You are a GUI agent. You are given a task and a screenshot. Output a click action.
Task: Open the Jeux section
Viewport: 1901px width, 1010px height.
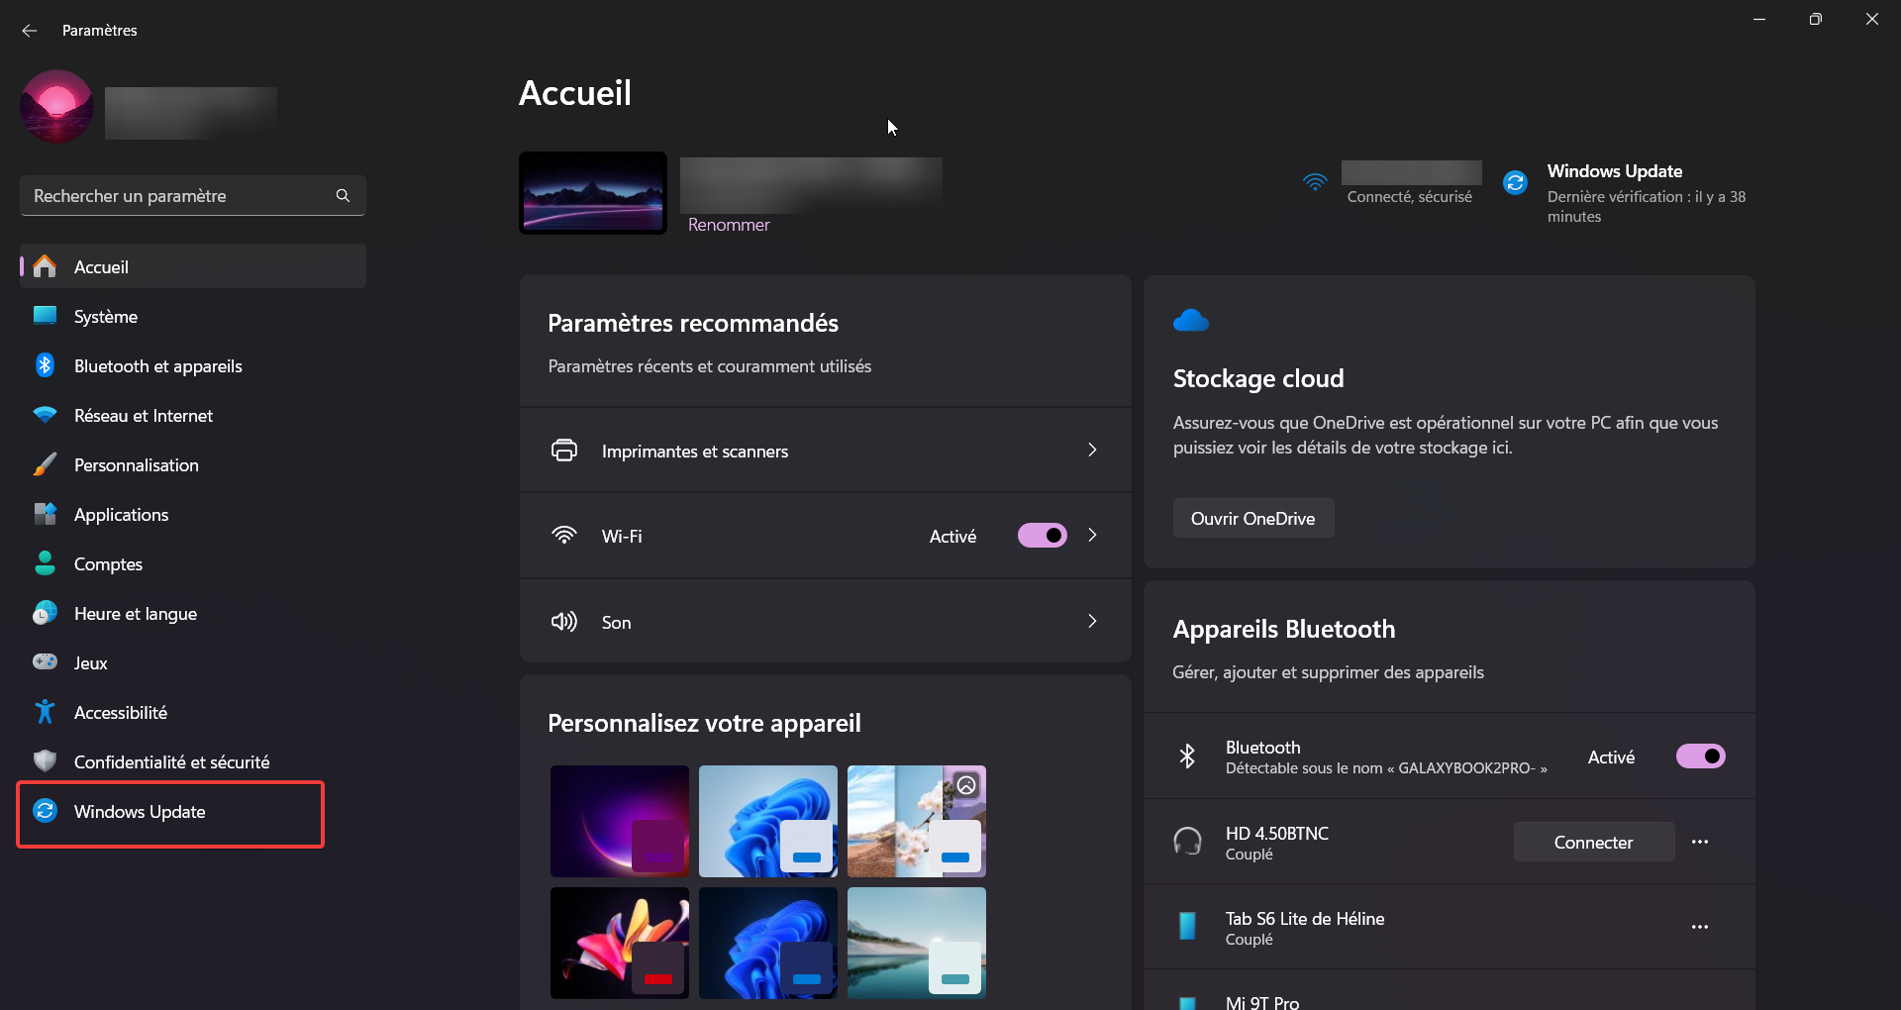pos(193,662)
